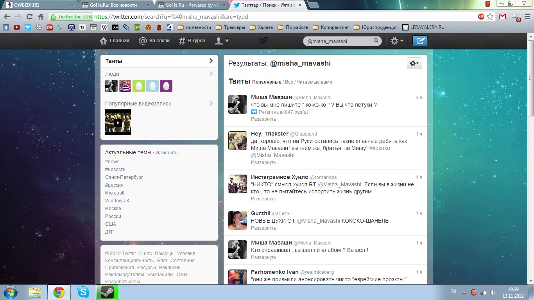Filter tweets by Все

point(289,82)
